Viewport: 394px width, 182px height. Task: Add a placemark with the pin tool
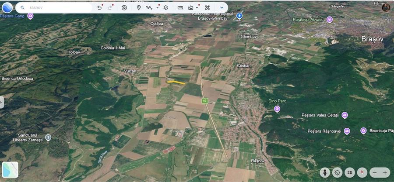(139, 8)
